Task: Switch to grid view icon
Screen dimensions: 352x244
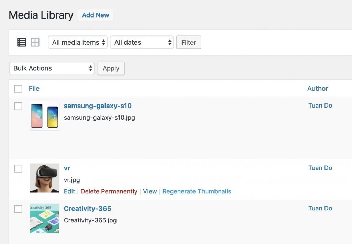Action: click(35, 42)
